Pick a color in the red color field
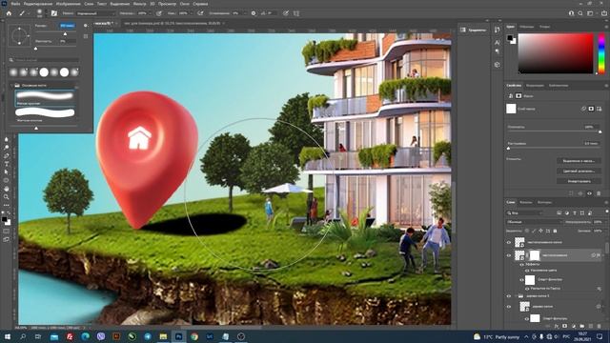610x343 pixels. (556, 53)
